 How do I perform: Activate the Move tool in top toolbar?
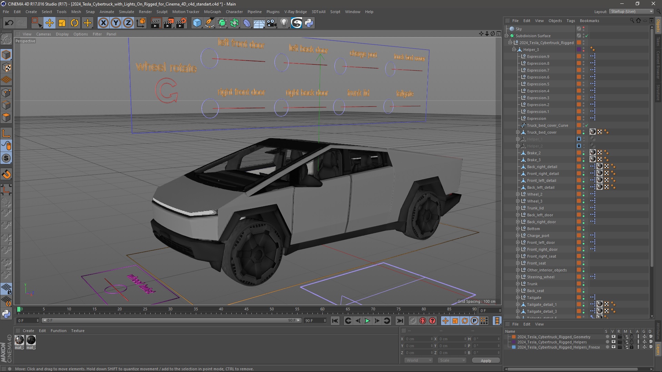click(x=49, y=23)
